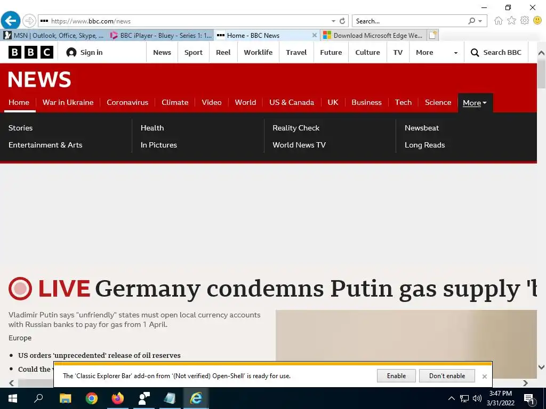Image resolution: width=546 pixels, height=409 pixels.
Task: Click Enable for Classic Explorer Bar add-on
Action: (x=396, y=376)
